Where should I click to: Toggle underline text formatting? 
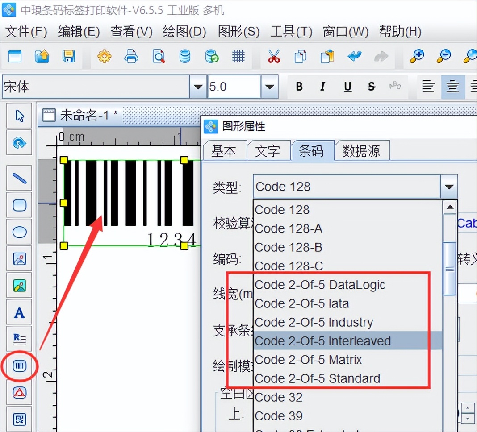pos(347,87)
